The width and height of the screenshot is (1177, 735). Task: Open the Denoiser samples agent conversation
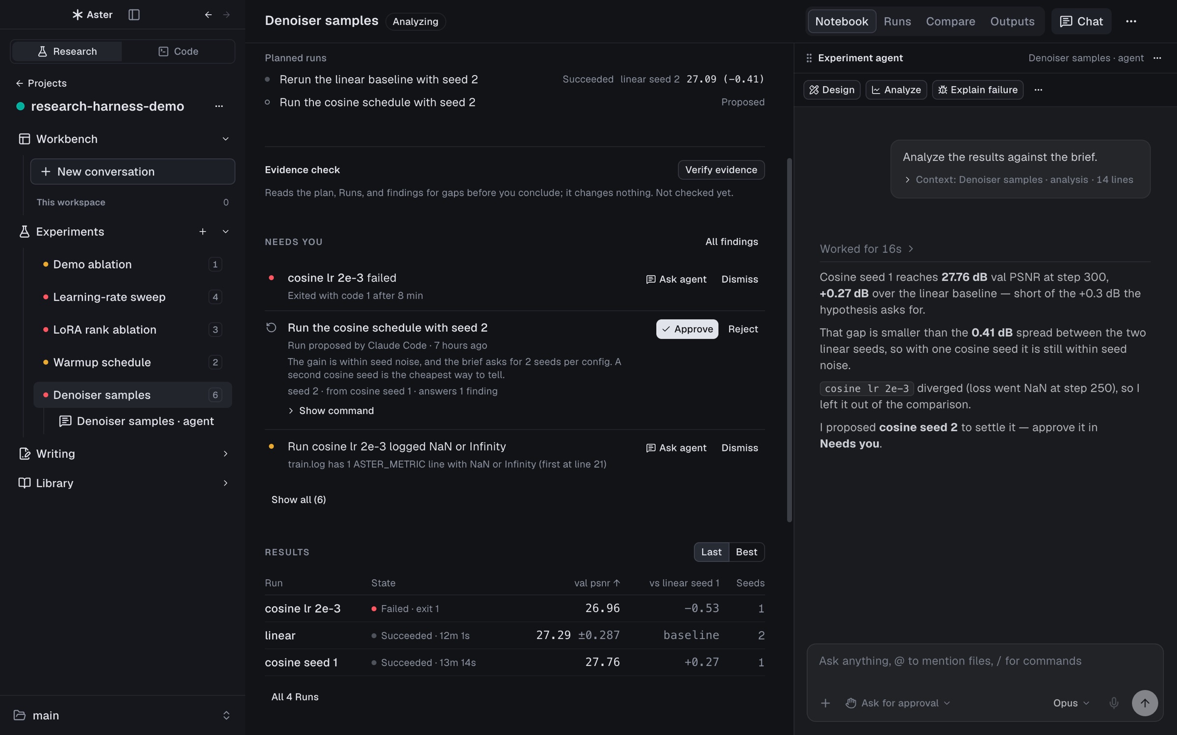point(136,421)
